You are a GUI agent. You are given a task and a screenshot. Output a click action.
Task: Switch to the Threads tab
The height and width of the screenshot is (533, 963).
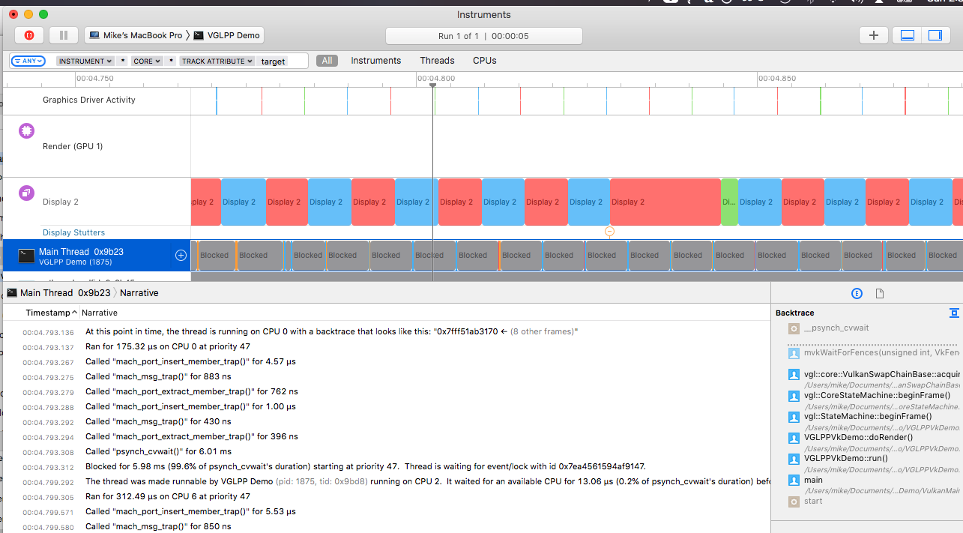pos(437,61)
